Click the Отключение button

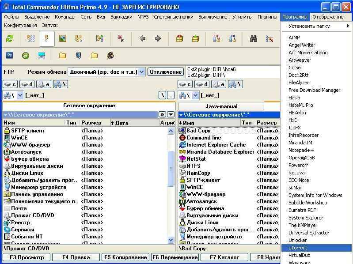point(166,72)
